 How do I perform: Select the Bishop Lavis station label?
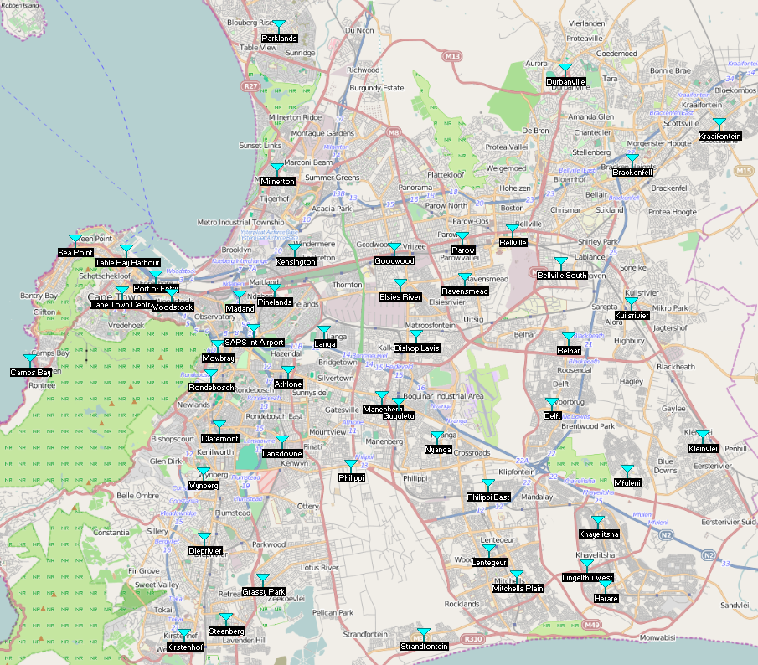pos(416,348)
